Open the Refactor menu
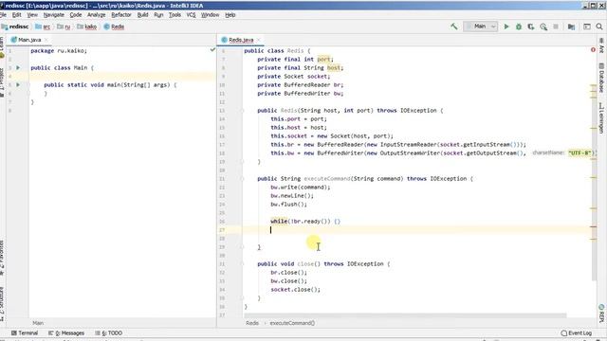This screenshot has width=607, height=341. (121, 15)
